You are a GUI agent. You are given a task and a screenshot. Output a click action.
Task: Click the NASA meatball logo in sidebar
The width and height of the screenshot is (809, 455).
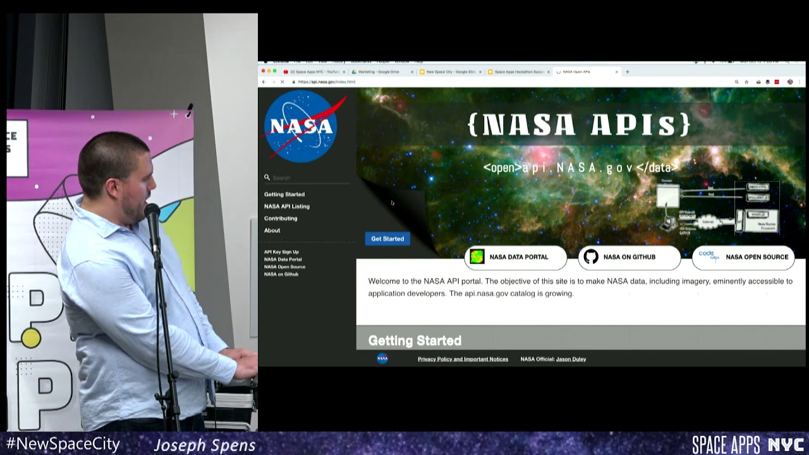(304, 126)
